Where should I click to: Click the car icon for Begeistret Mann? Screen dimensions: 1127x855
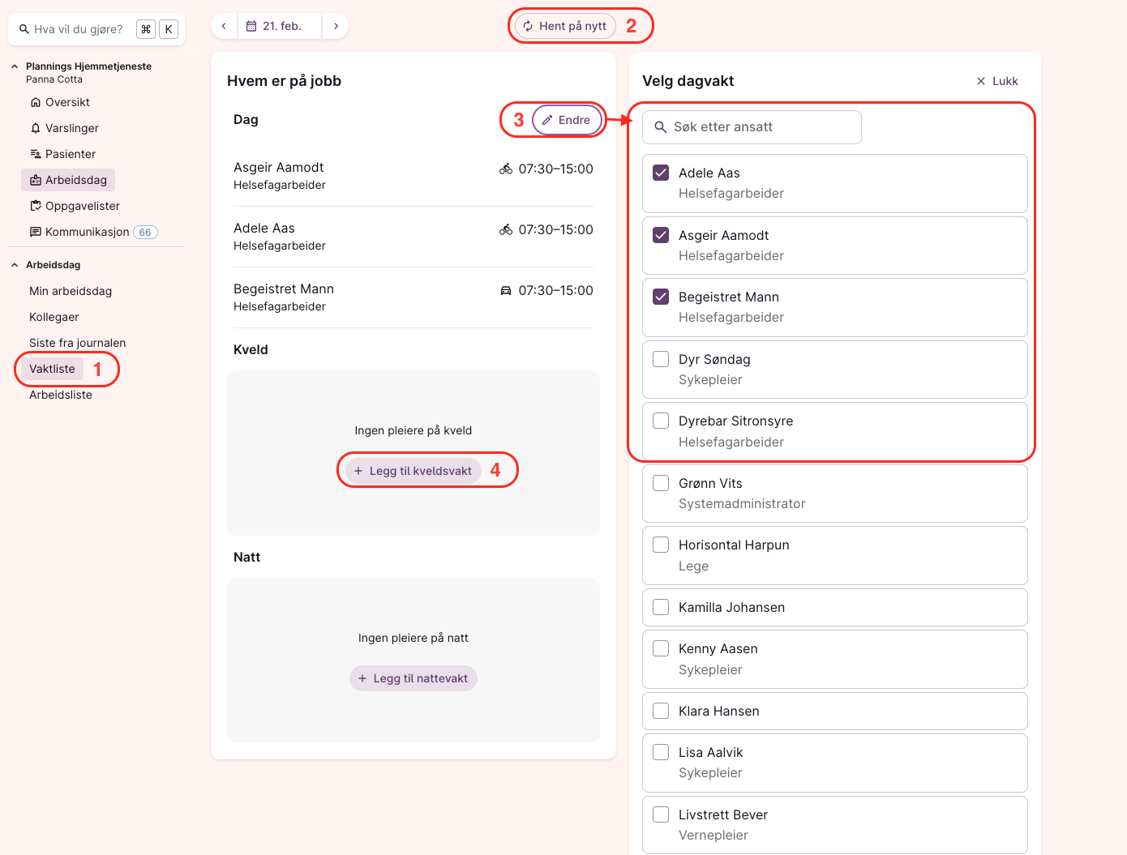(x=506, y=290)
